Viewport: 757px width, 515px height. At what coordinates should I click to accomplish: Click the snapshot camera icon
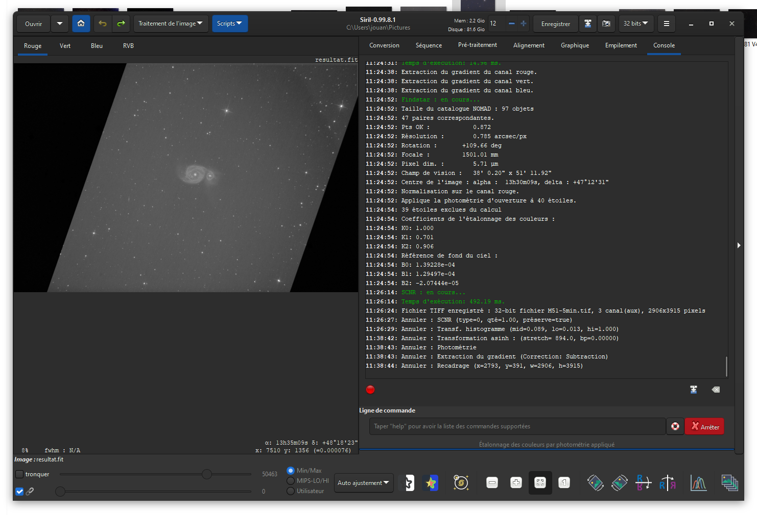pyautogui.click(x=606, y=23)
